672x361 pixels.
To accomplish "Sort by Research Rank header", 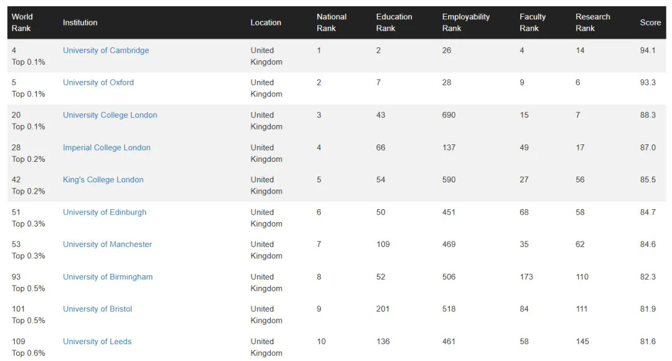I will pyautogui.click(x=592, y=22).
